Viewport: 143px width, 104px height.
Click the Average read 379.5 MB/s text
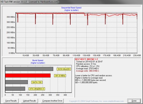tap(87, 68)
